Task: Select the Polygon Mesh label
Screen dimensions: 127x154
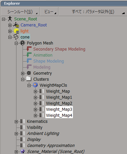Action: tap(40, 43)
